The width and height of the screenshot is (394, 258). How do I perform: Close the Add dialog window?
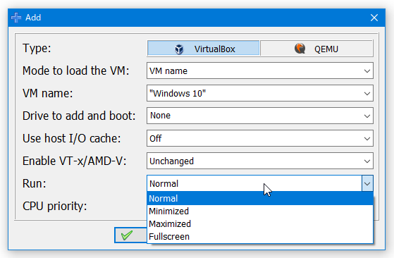(x=374, y=18)
